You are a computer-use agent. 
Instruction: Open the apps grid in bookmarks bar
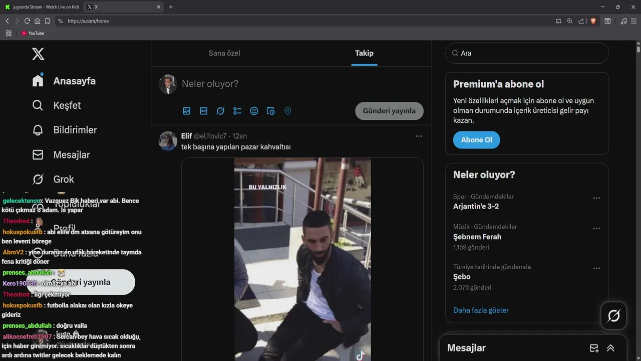pos(9,33)
